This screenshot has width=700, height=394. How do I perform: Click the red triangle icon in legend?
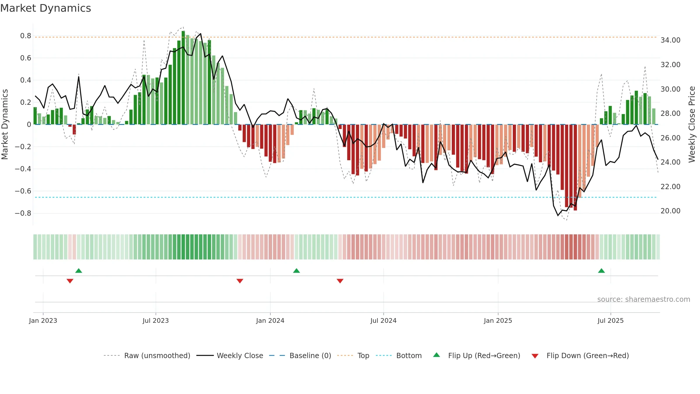pyautogui.click(x=535, y=356)
